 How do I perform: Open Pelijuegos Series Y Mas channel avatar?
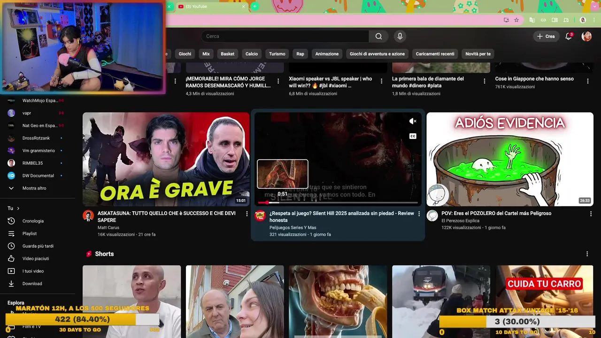coord(260,215)
